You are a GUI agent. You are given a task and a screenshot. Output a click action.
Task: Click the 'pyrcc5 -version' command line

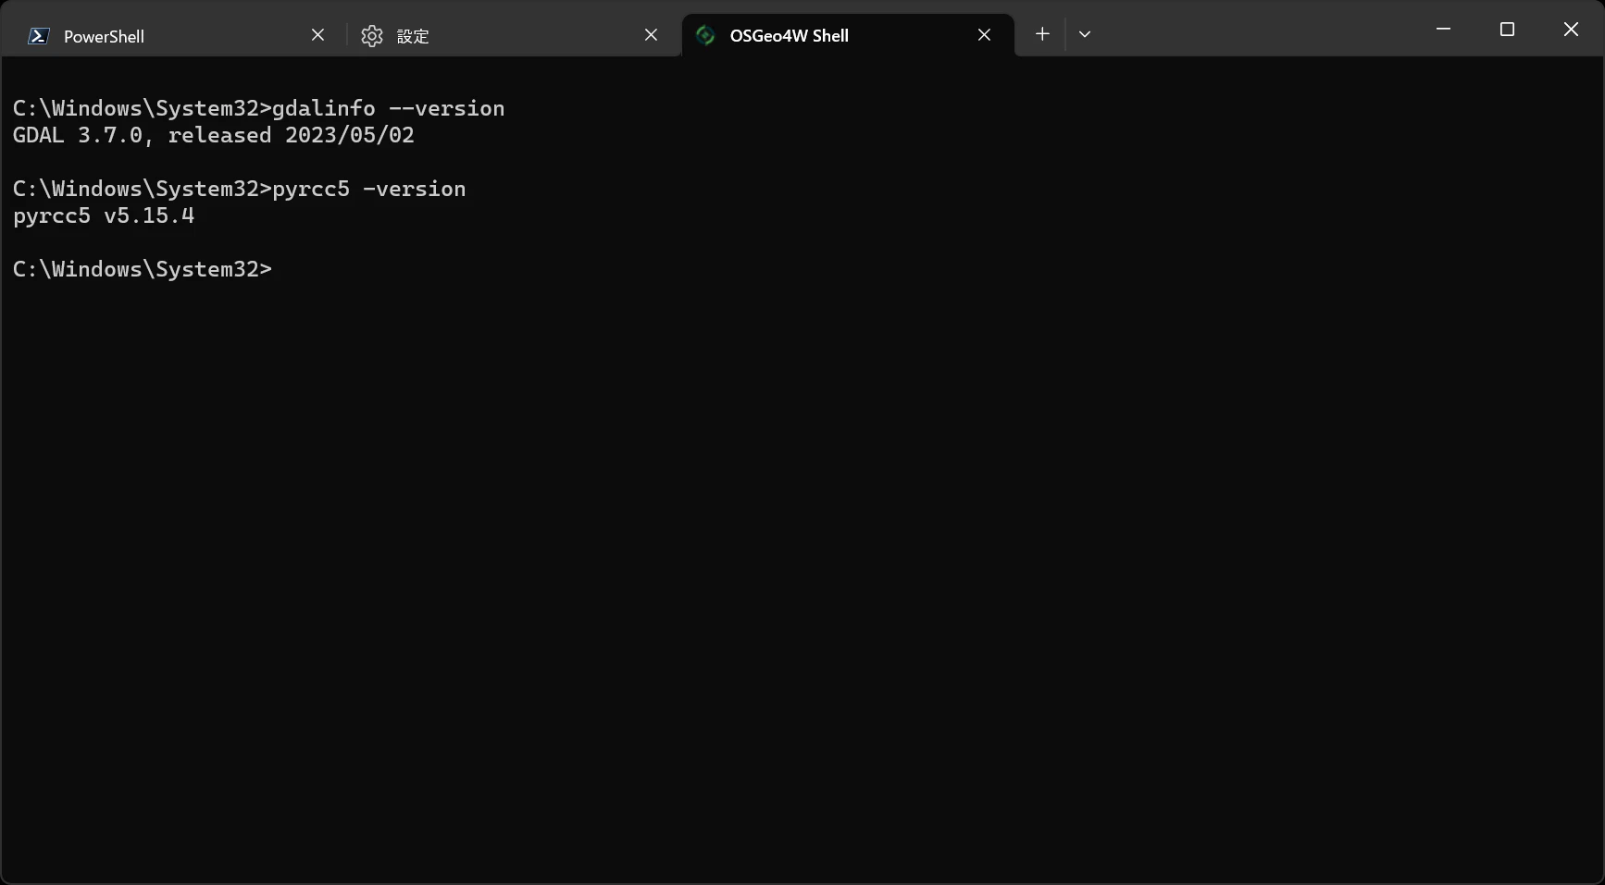tap(240, 189)
